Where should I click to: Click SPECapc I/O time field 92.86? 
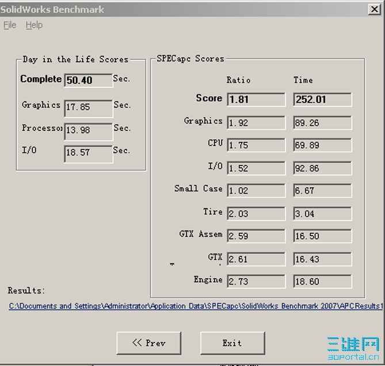tap(322, 168)
